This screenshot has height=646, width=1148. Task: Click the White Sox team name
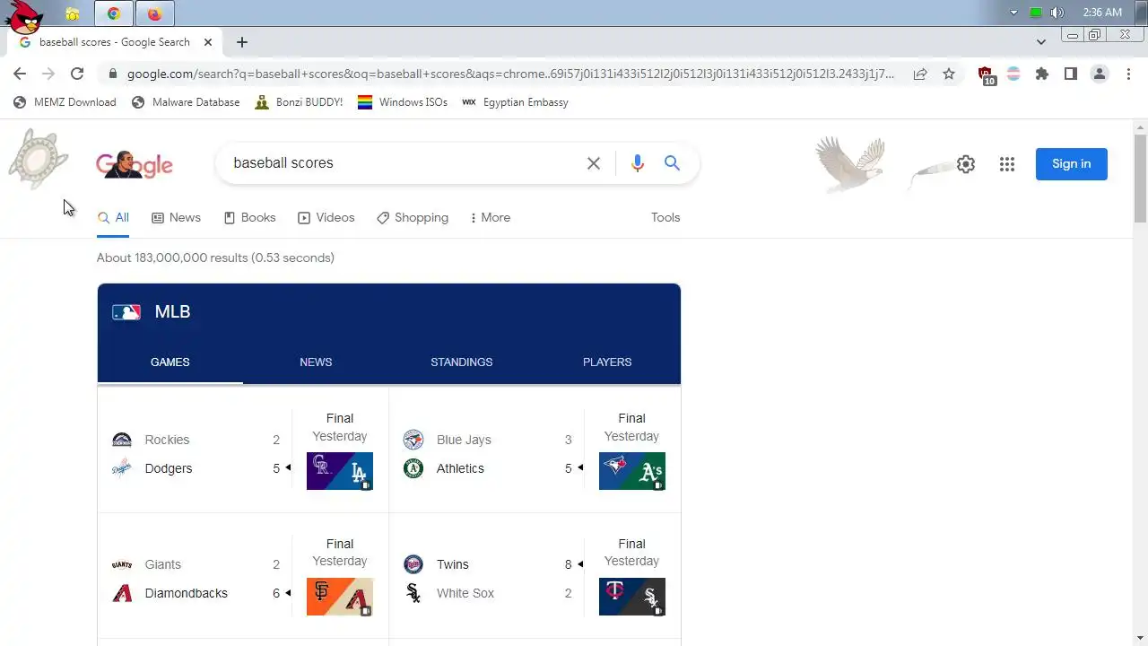(x=465, y=593)
